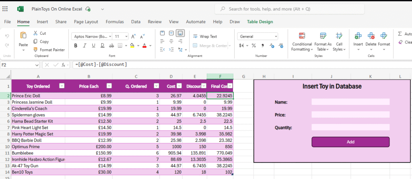
Task: Click the Increase Indent icon
Action: point(171,49)
